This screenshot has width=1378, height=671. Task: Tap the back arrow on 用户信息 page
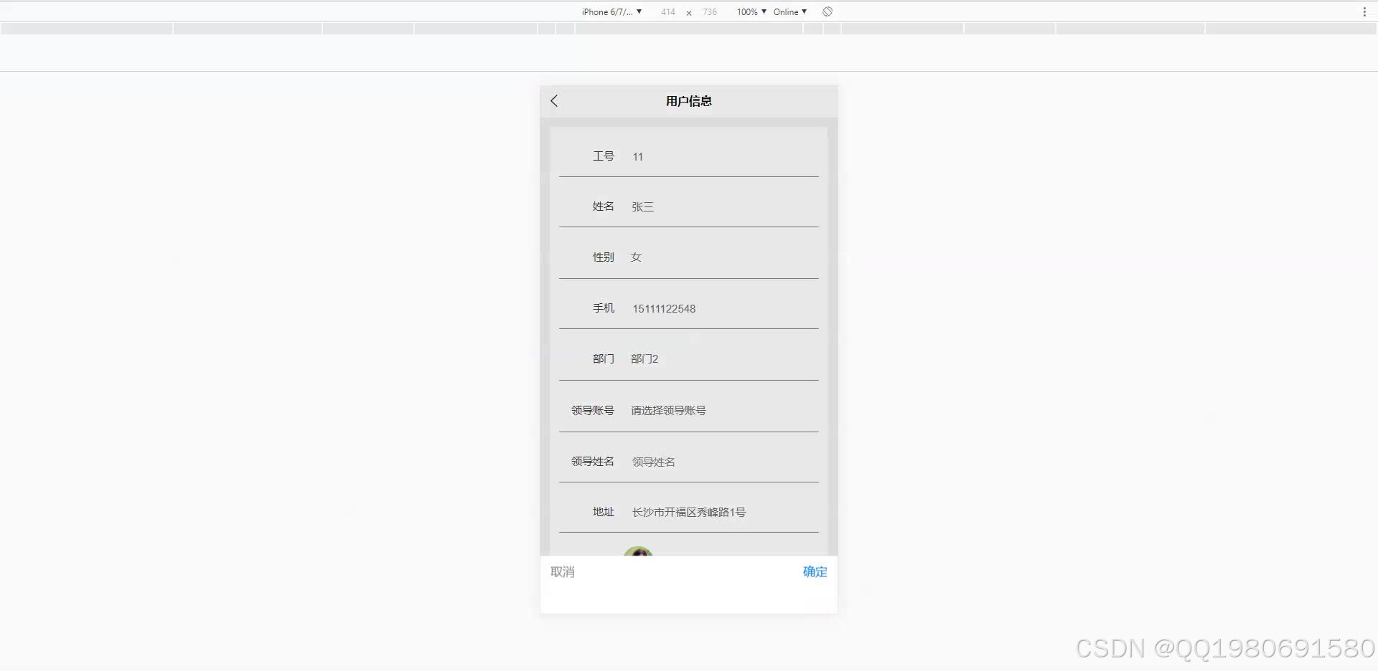(x=553, y=101)
